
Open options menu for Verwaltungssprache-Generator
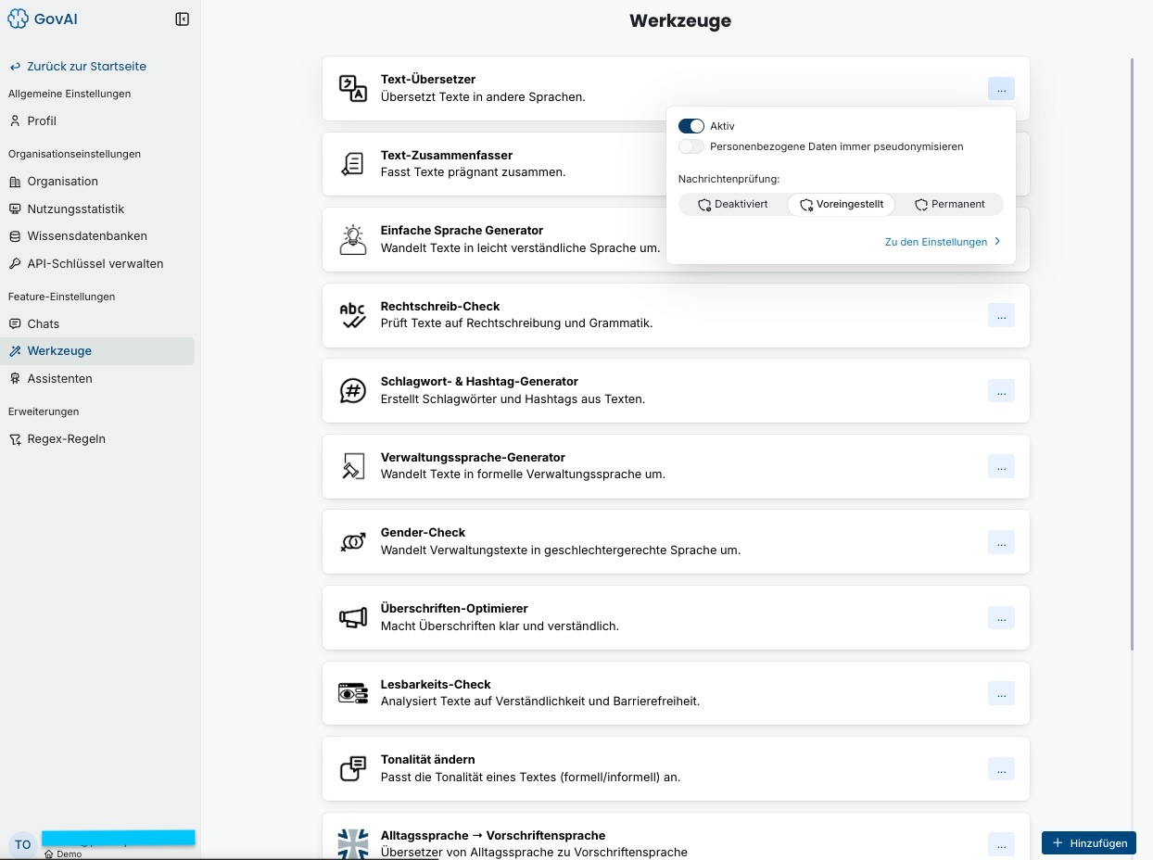(1001, 466)
